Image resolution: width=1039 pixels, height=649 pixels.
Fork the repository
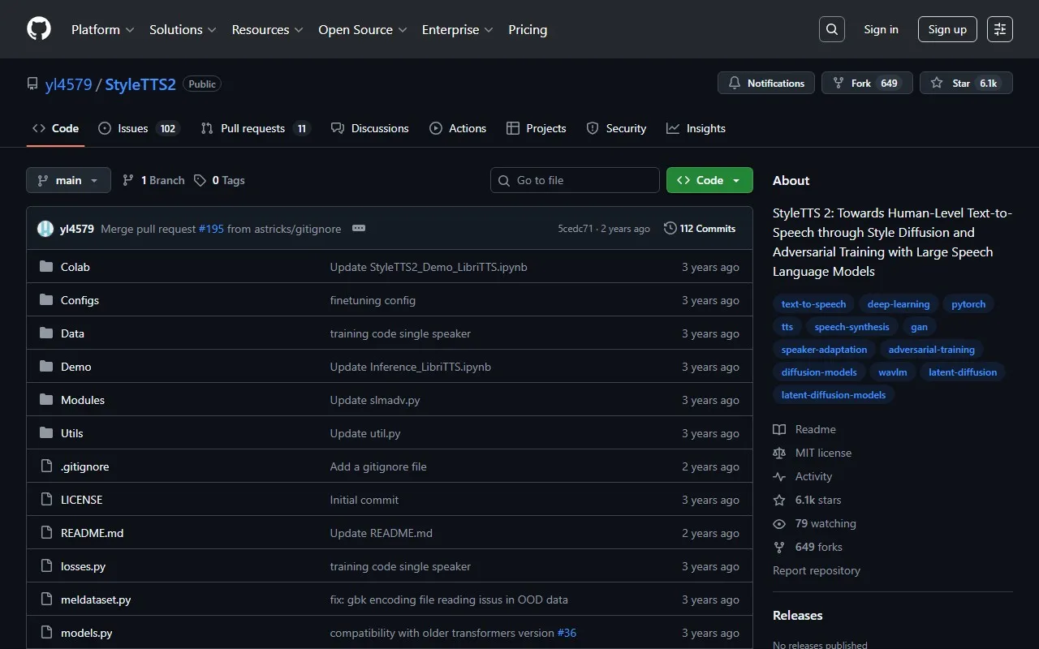[860, 83]
